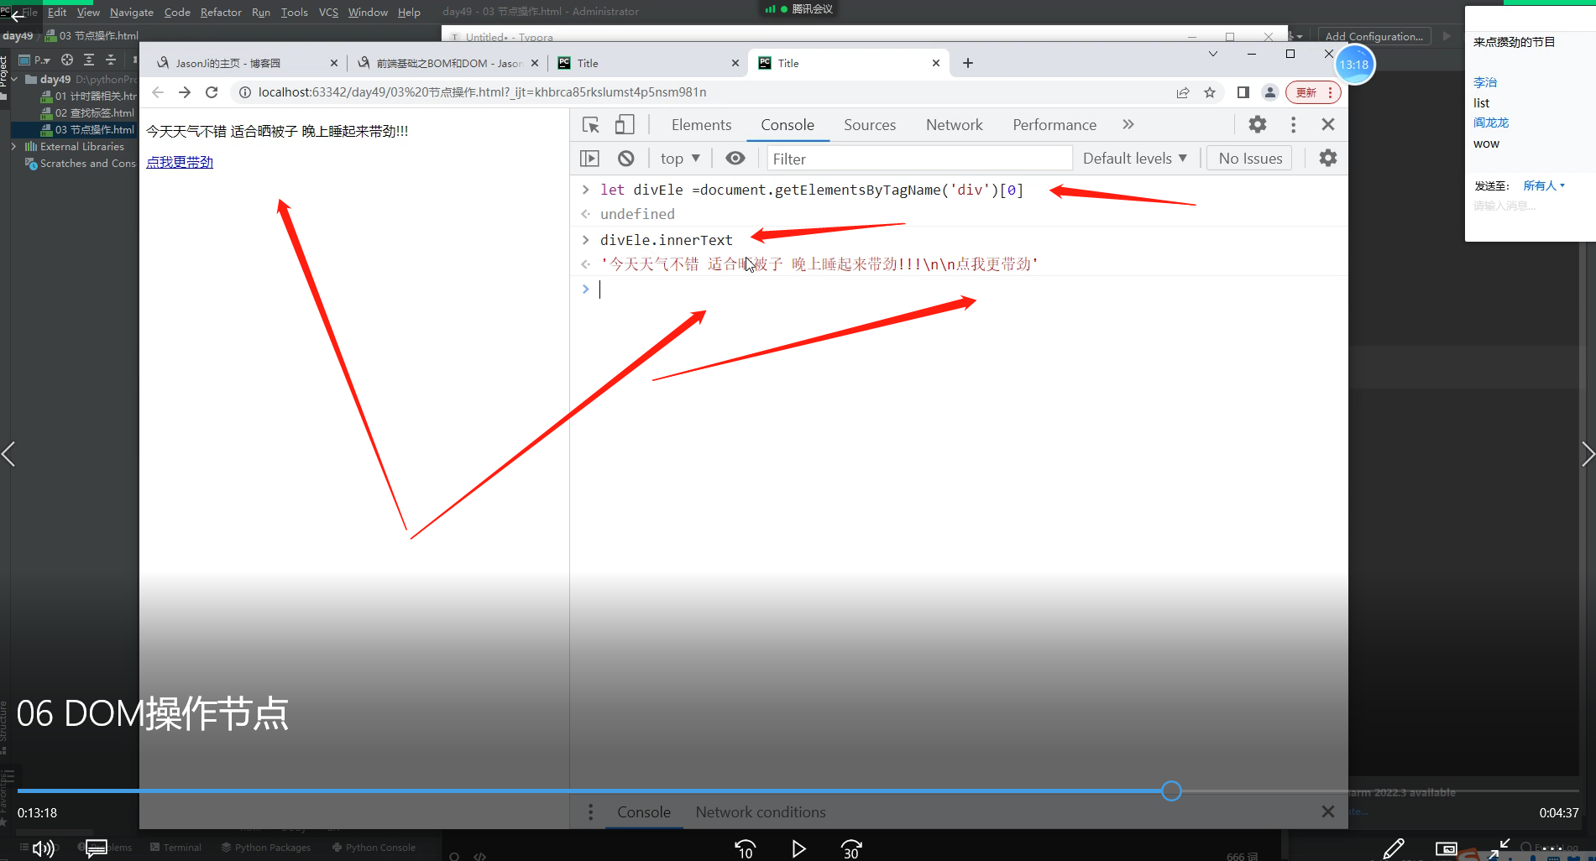Open the pen annotation tool
1596x861 pixels.
pos(1394,849)
